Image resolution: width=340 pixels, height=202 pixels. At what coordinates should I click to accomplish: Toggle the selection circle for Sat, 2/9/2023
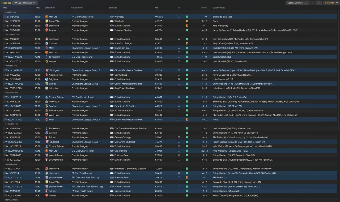click(x=4, y=39)
